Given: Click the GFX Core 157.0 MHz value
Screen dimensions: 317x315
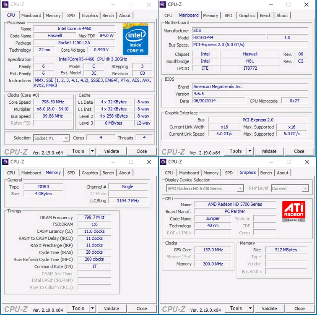Looking at the screenshot, I should coord(213,249).
